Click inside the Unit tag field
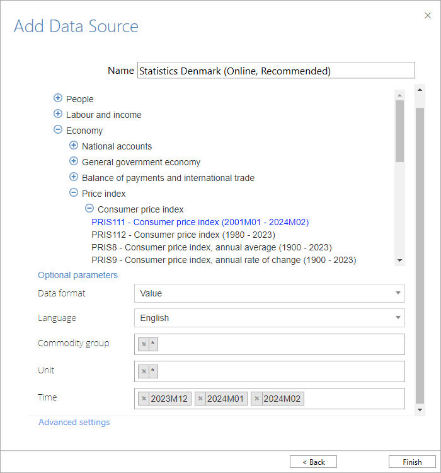This screenshot has width=441, height=473. coord(270,371)
